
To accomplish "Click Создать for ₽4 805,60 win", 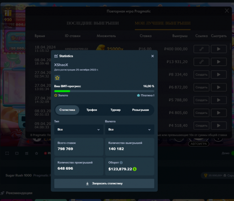I will (x=201, y=113).
